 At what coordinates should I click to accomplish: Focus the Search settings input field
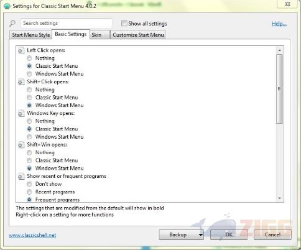point(67,23)
